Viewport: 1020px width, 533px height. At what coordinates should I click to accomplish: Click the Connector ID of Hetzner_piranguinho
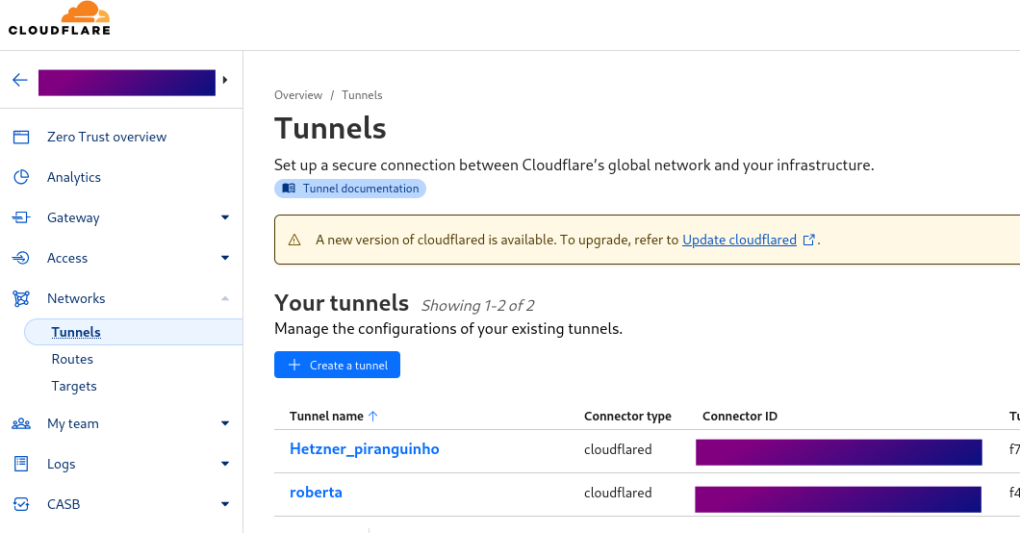click(x=838, y=452)
